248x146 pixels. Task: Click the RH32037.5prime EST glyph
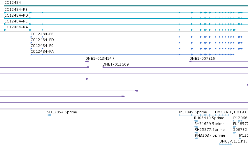coord(196,138)
